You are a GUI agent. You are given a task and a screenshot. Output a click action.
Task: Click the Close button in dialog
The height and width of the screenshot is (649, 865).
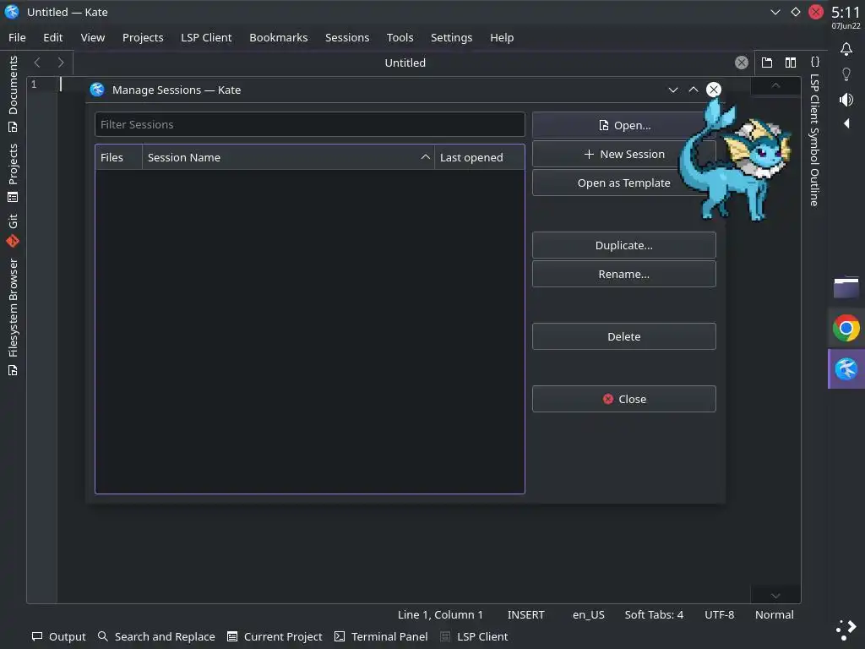[x=624, y=399]
